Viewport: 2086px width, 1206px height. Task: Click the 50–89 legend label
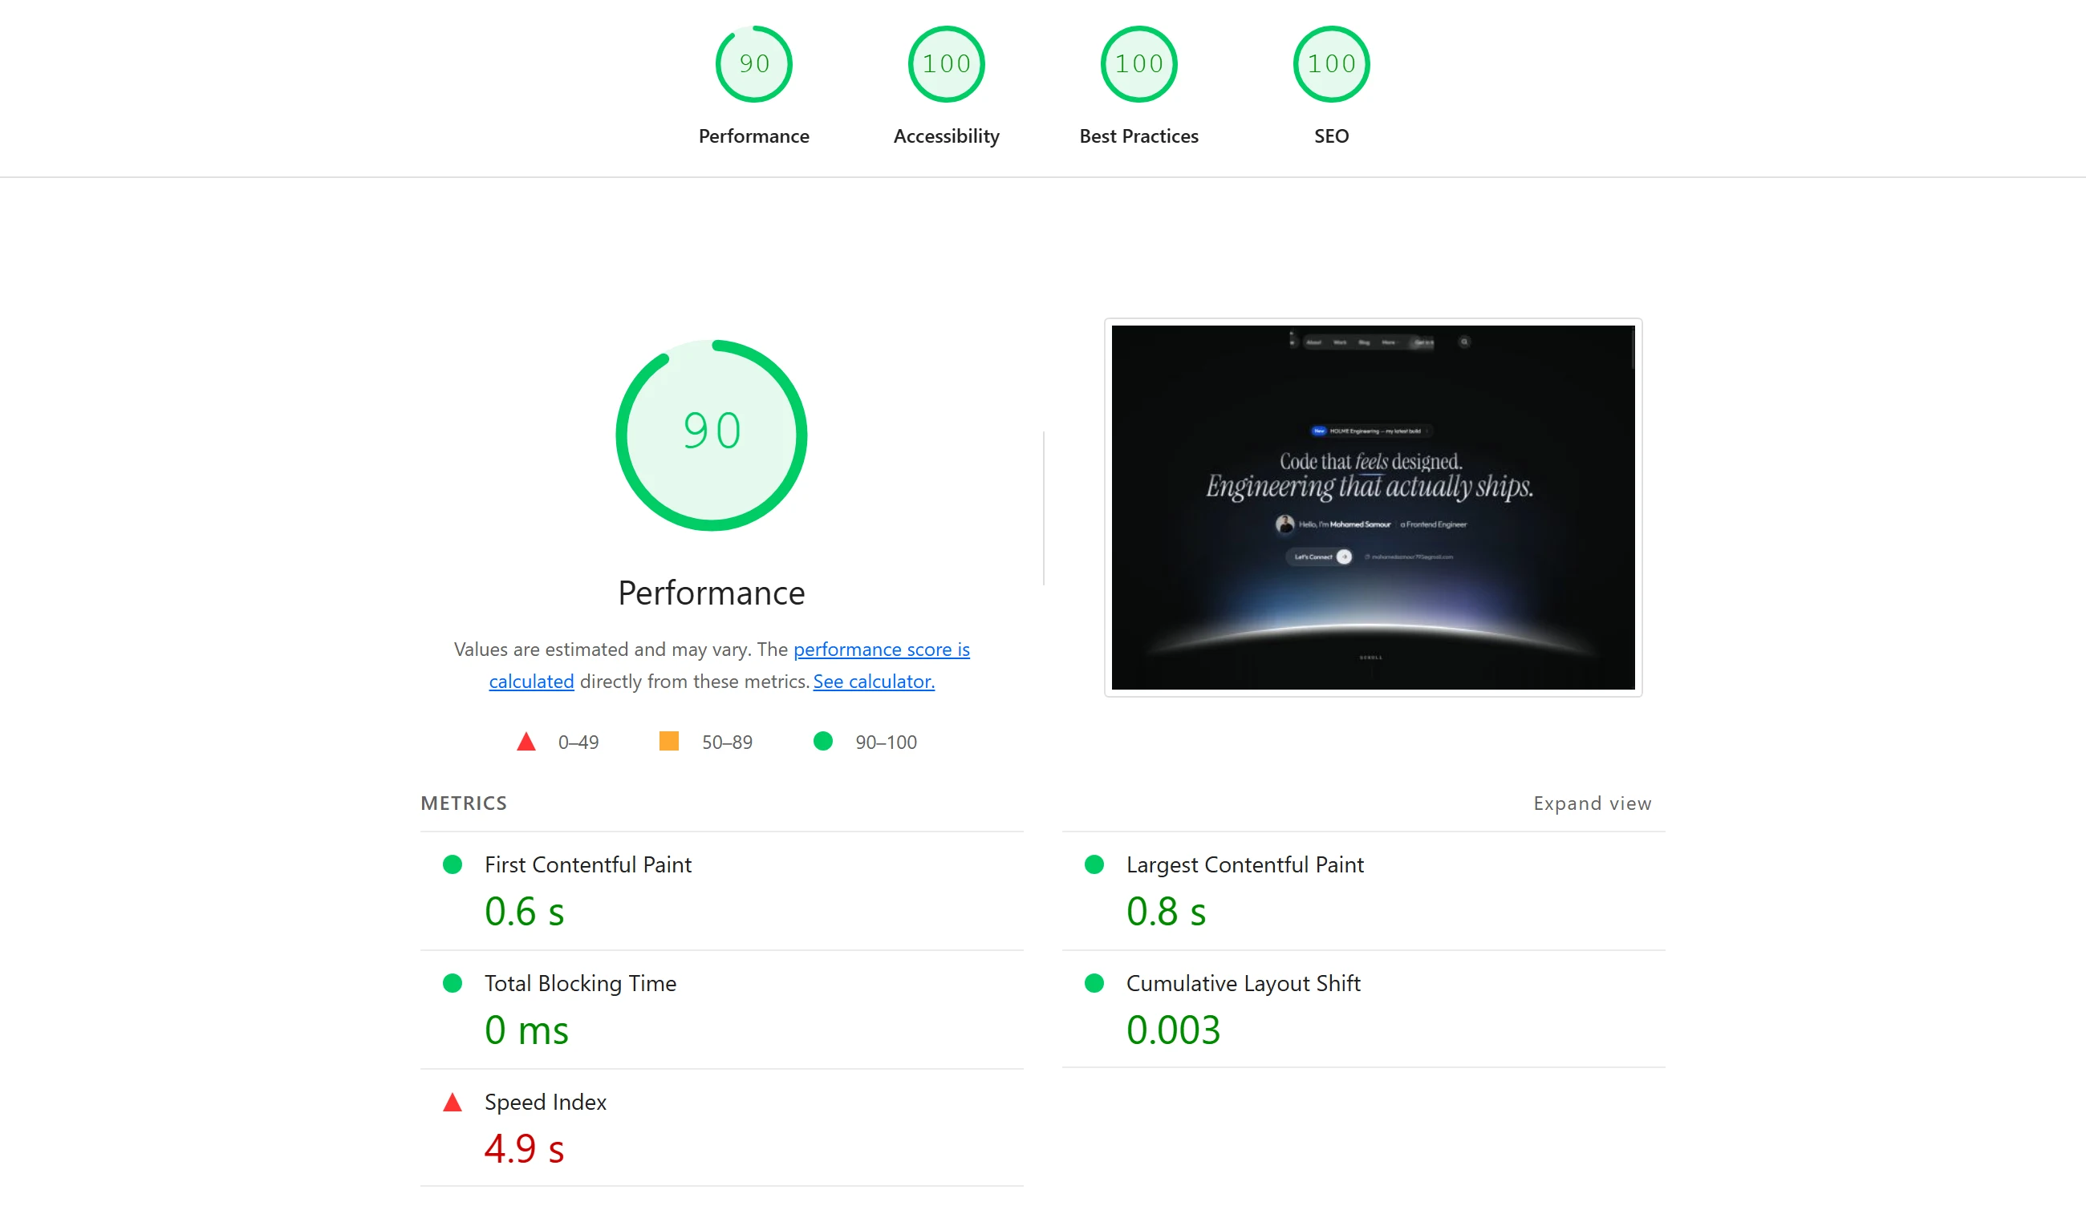tap(727, 743)
